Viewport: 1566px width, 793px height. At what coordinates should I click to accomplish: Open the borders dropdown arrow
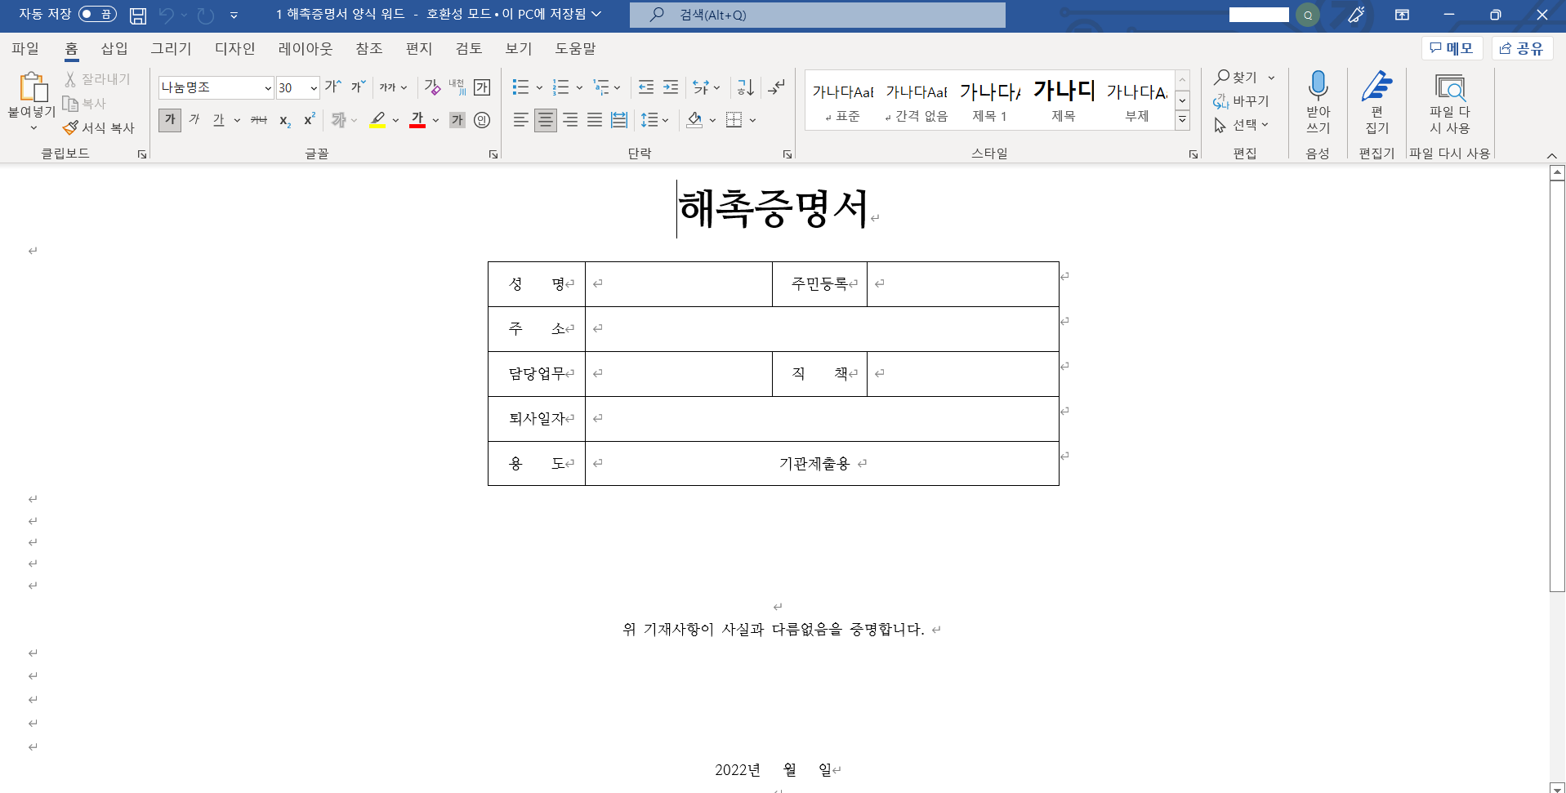coord(752,120)
